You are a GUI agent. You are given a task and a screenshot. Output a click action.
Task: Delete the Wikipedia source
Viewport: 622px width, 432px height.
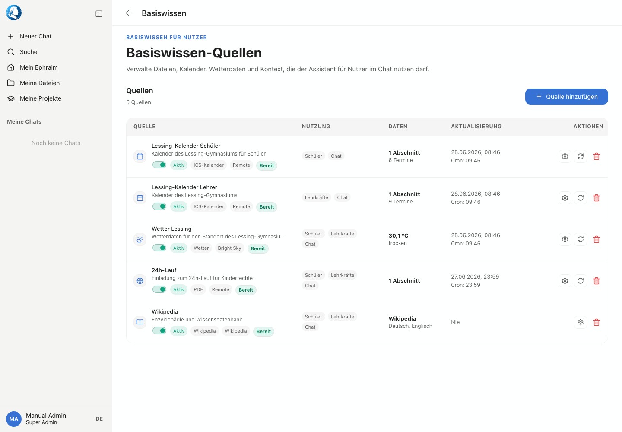(x=597, y=322)
